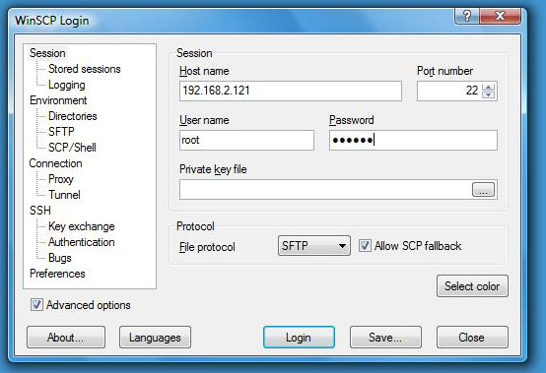Click the Save... button
Viewport: 546px width, 373px height.
385,338
